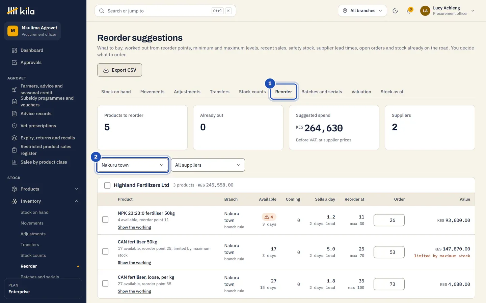The width and height of the screenshot is (486, 303).
Task: Show the working for CAN fertiliser 50kg
Action: point(134,263)
